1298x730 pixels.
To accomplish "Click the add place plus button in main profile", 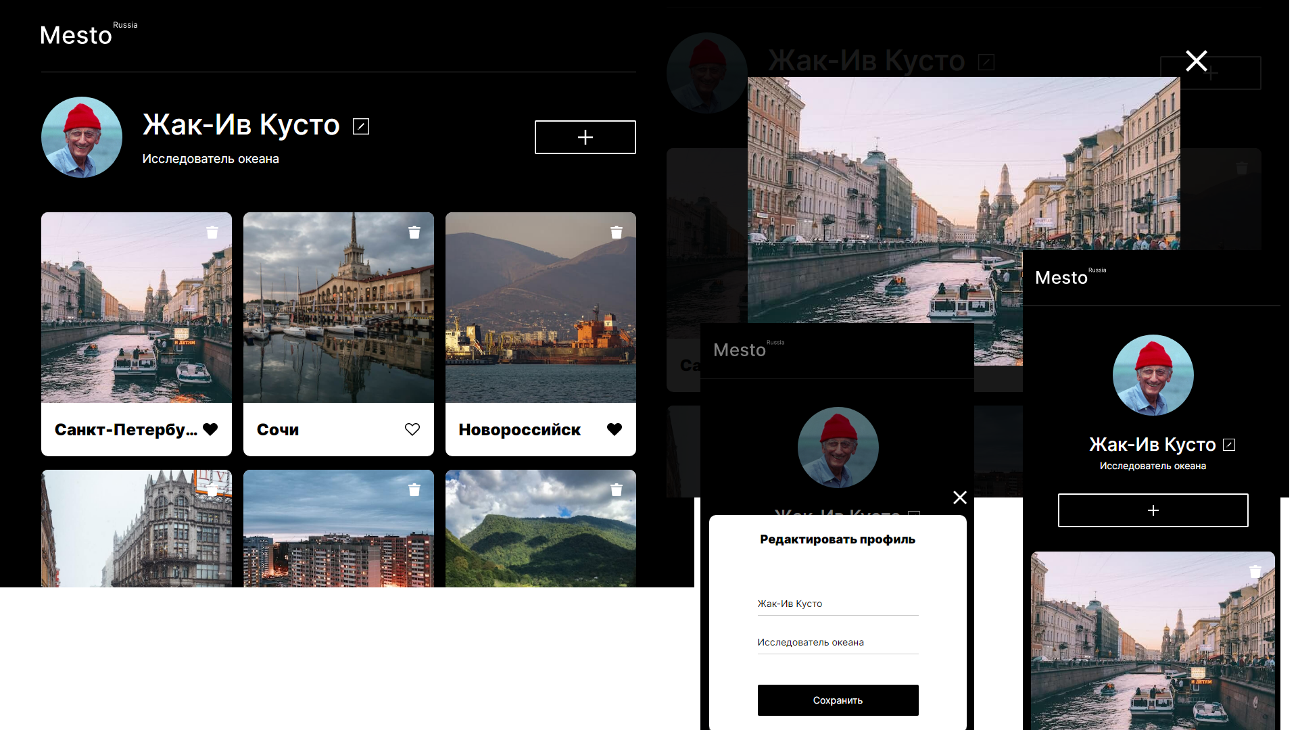I will [x=585, y=137].
